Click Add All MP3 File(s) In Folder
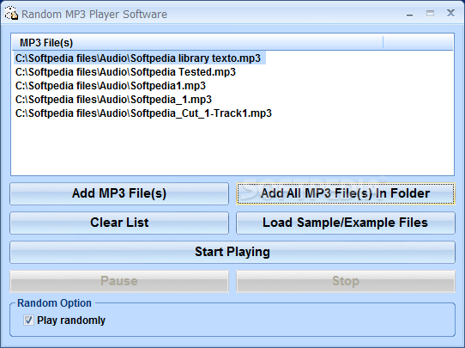The width and height of the screenshot is (465, 348). click(x=346, y=193)
